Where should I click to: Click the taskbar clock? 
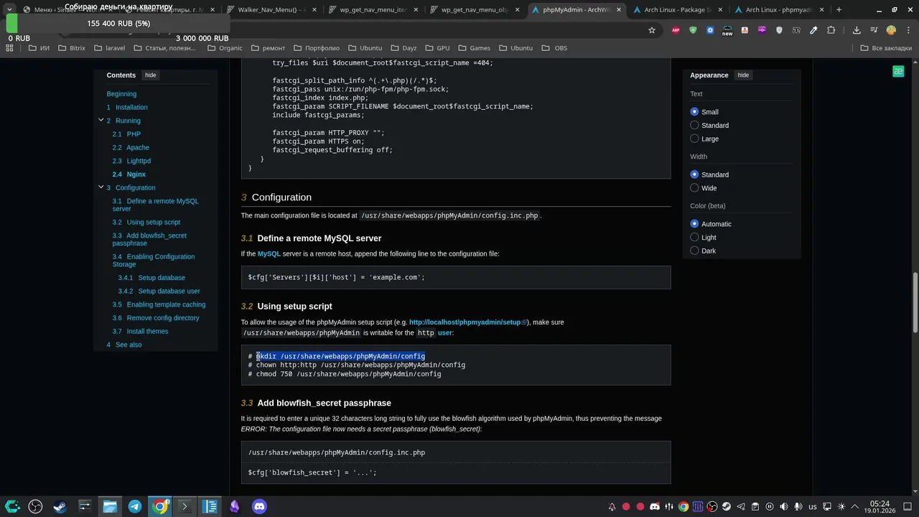click(x=880, y=507)
